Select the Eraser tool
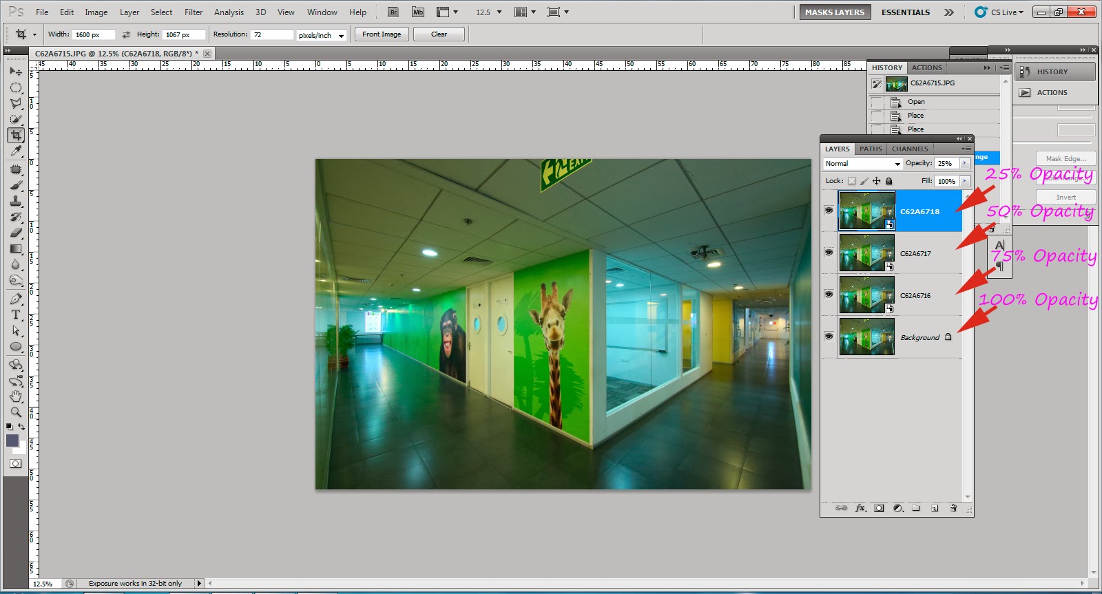This screenshot has width=1102, height=594. [16, 233]
